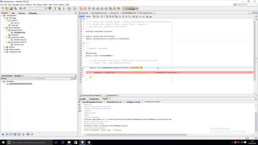Click the browser selector globe icon

pyautogui.click(x=50, y=8)
